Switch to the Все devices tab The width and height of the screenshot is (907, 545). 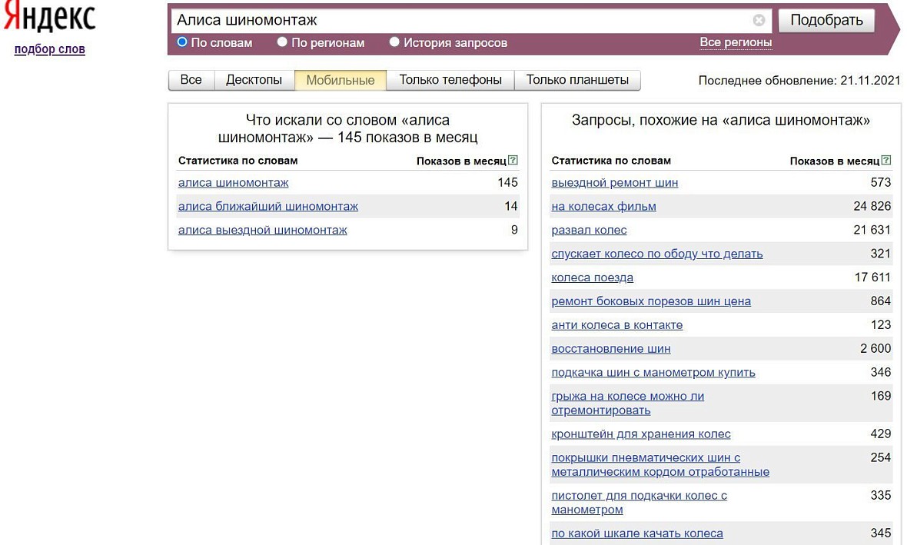click(x=191, y=79)
